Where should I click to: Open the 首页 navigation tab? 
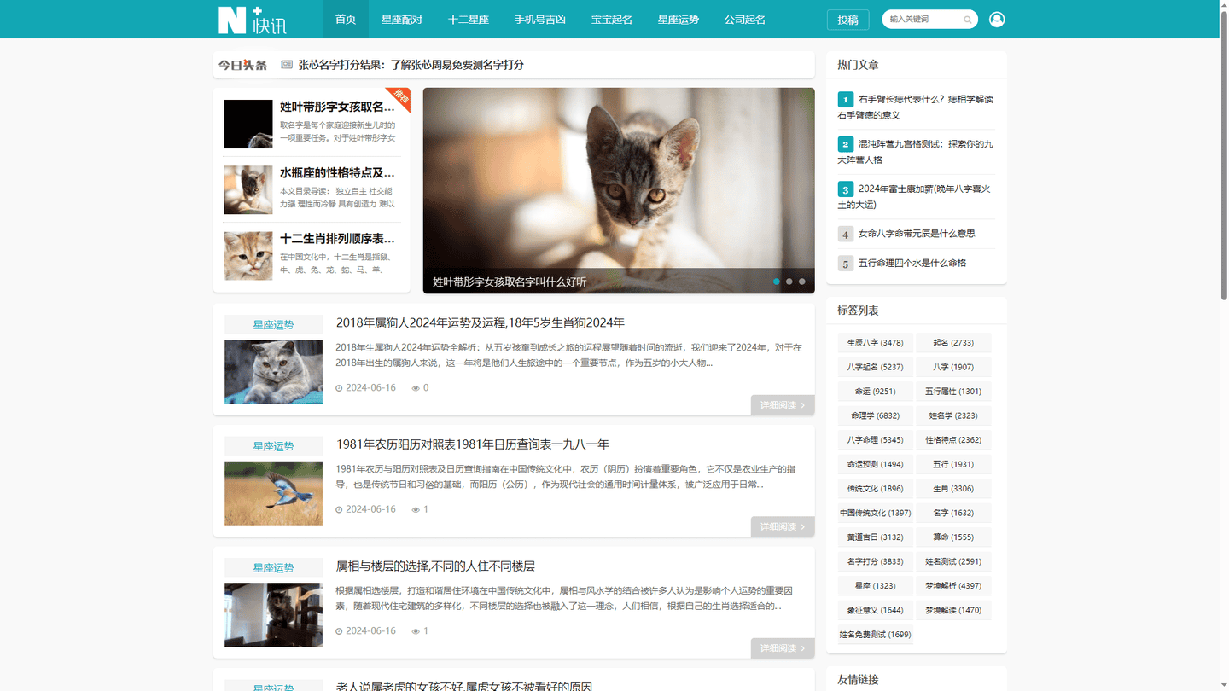click(346, 19)
